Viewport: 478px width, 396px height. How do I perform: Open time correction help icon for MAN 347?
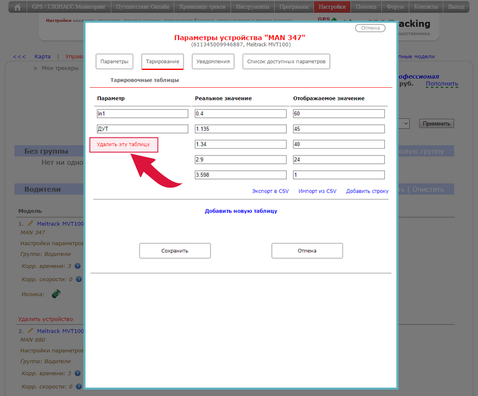click(x=78, y=266)
